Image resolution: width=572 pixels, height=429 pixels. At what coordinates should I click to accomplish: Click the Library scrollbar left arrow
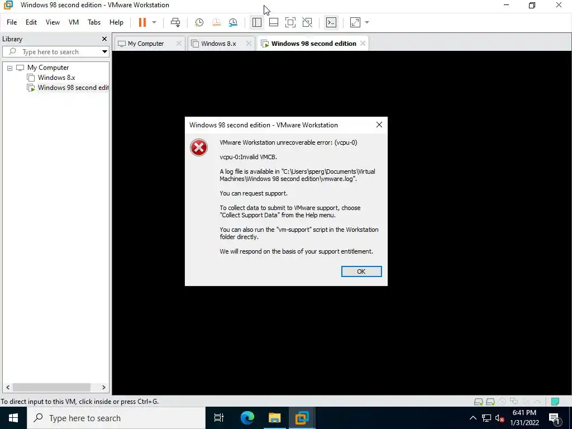(x=8, y=388)
